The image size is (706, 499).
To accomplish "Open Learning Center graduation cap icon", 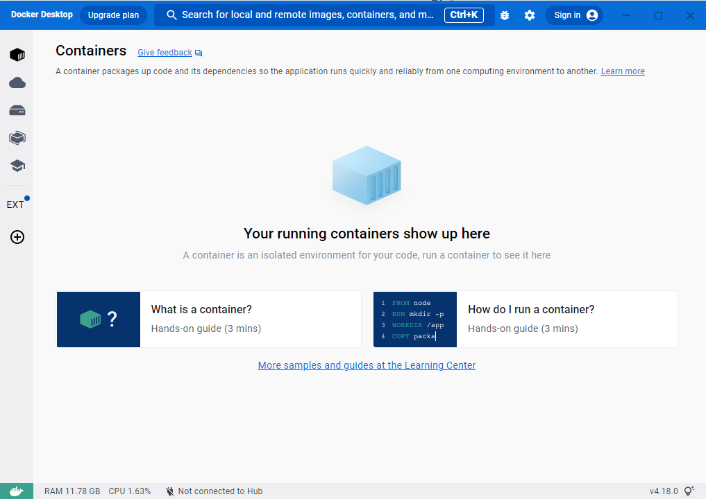I will coord(17,166).
